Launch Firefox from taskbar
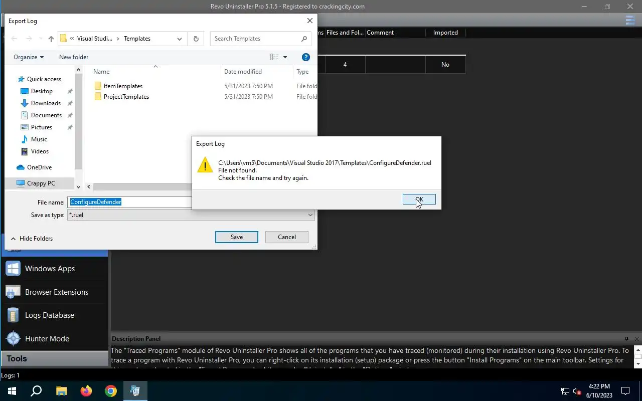This screenshot has width=642, height=401. (x=86, y=391)
